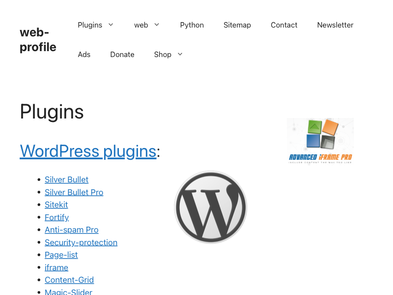The width and height of the screenshot is (393, 295).
Task: Open the Contact page
Action: point(284,25)
